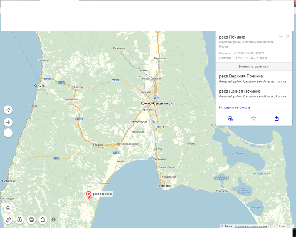Dismiss the place card with the X
Viewport: 296px width, 237px height.
288,36
